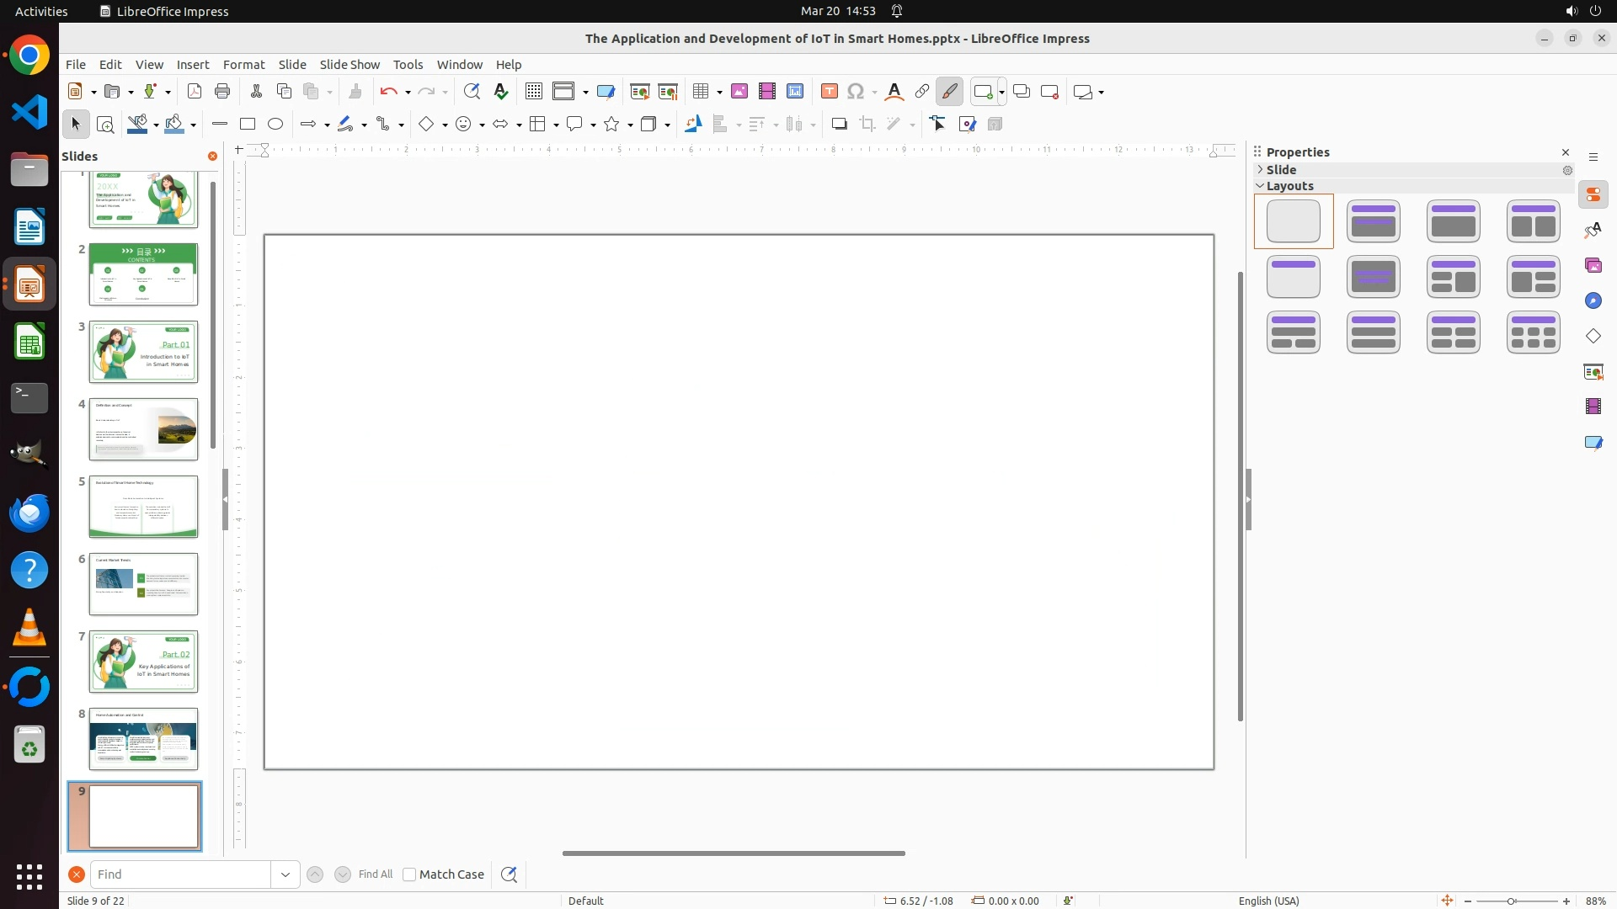
Task: Open the Format menu
Action: coord(243,65)
